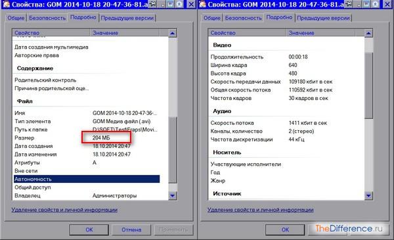Image resolution: width=394 pixels, height=240 pixels.
Task: Select the Год row
Action: pyautogui.click(x=282, y=172)
